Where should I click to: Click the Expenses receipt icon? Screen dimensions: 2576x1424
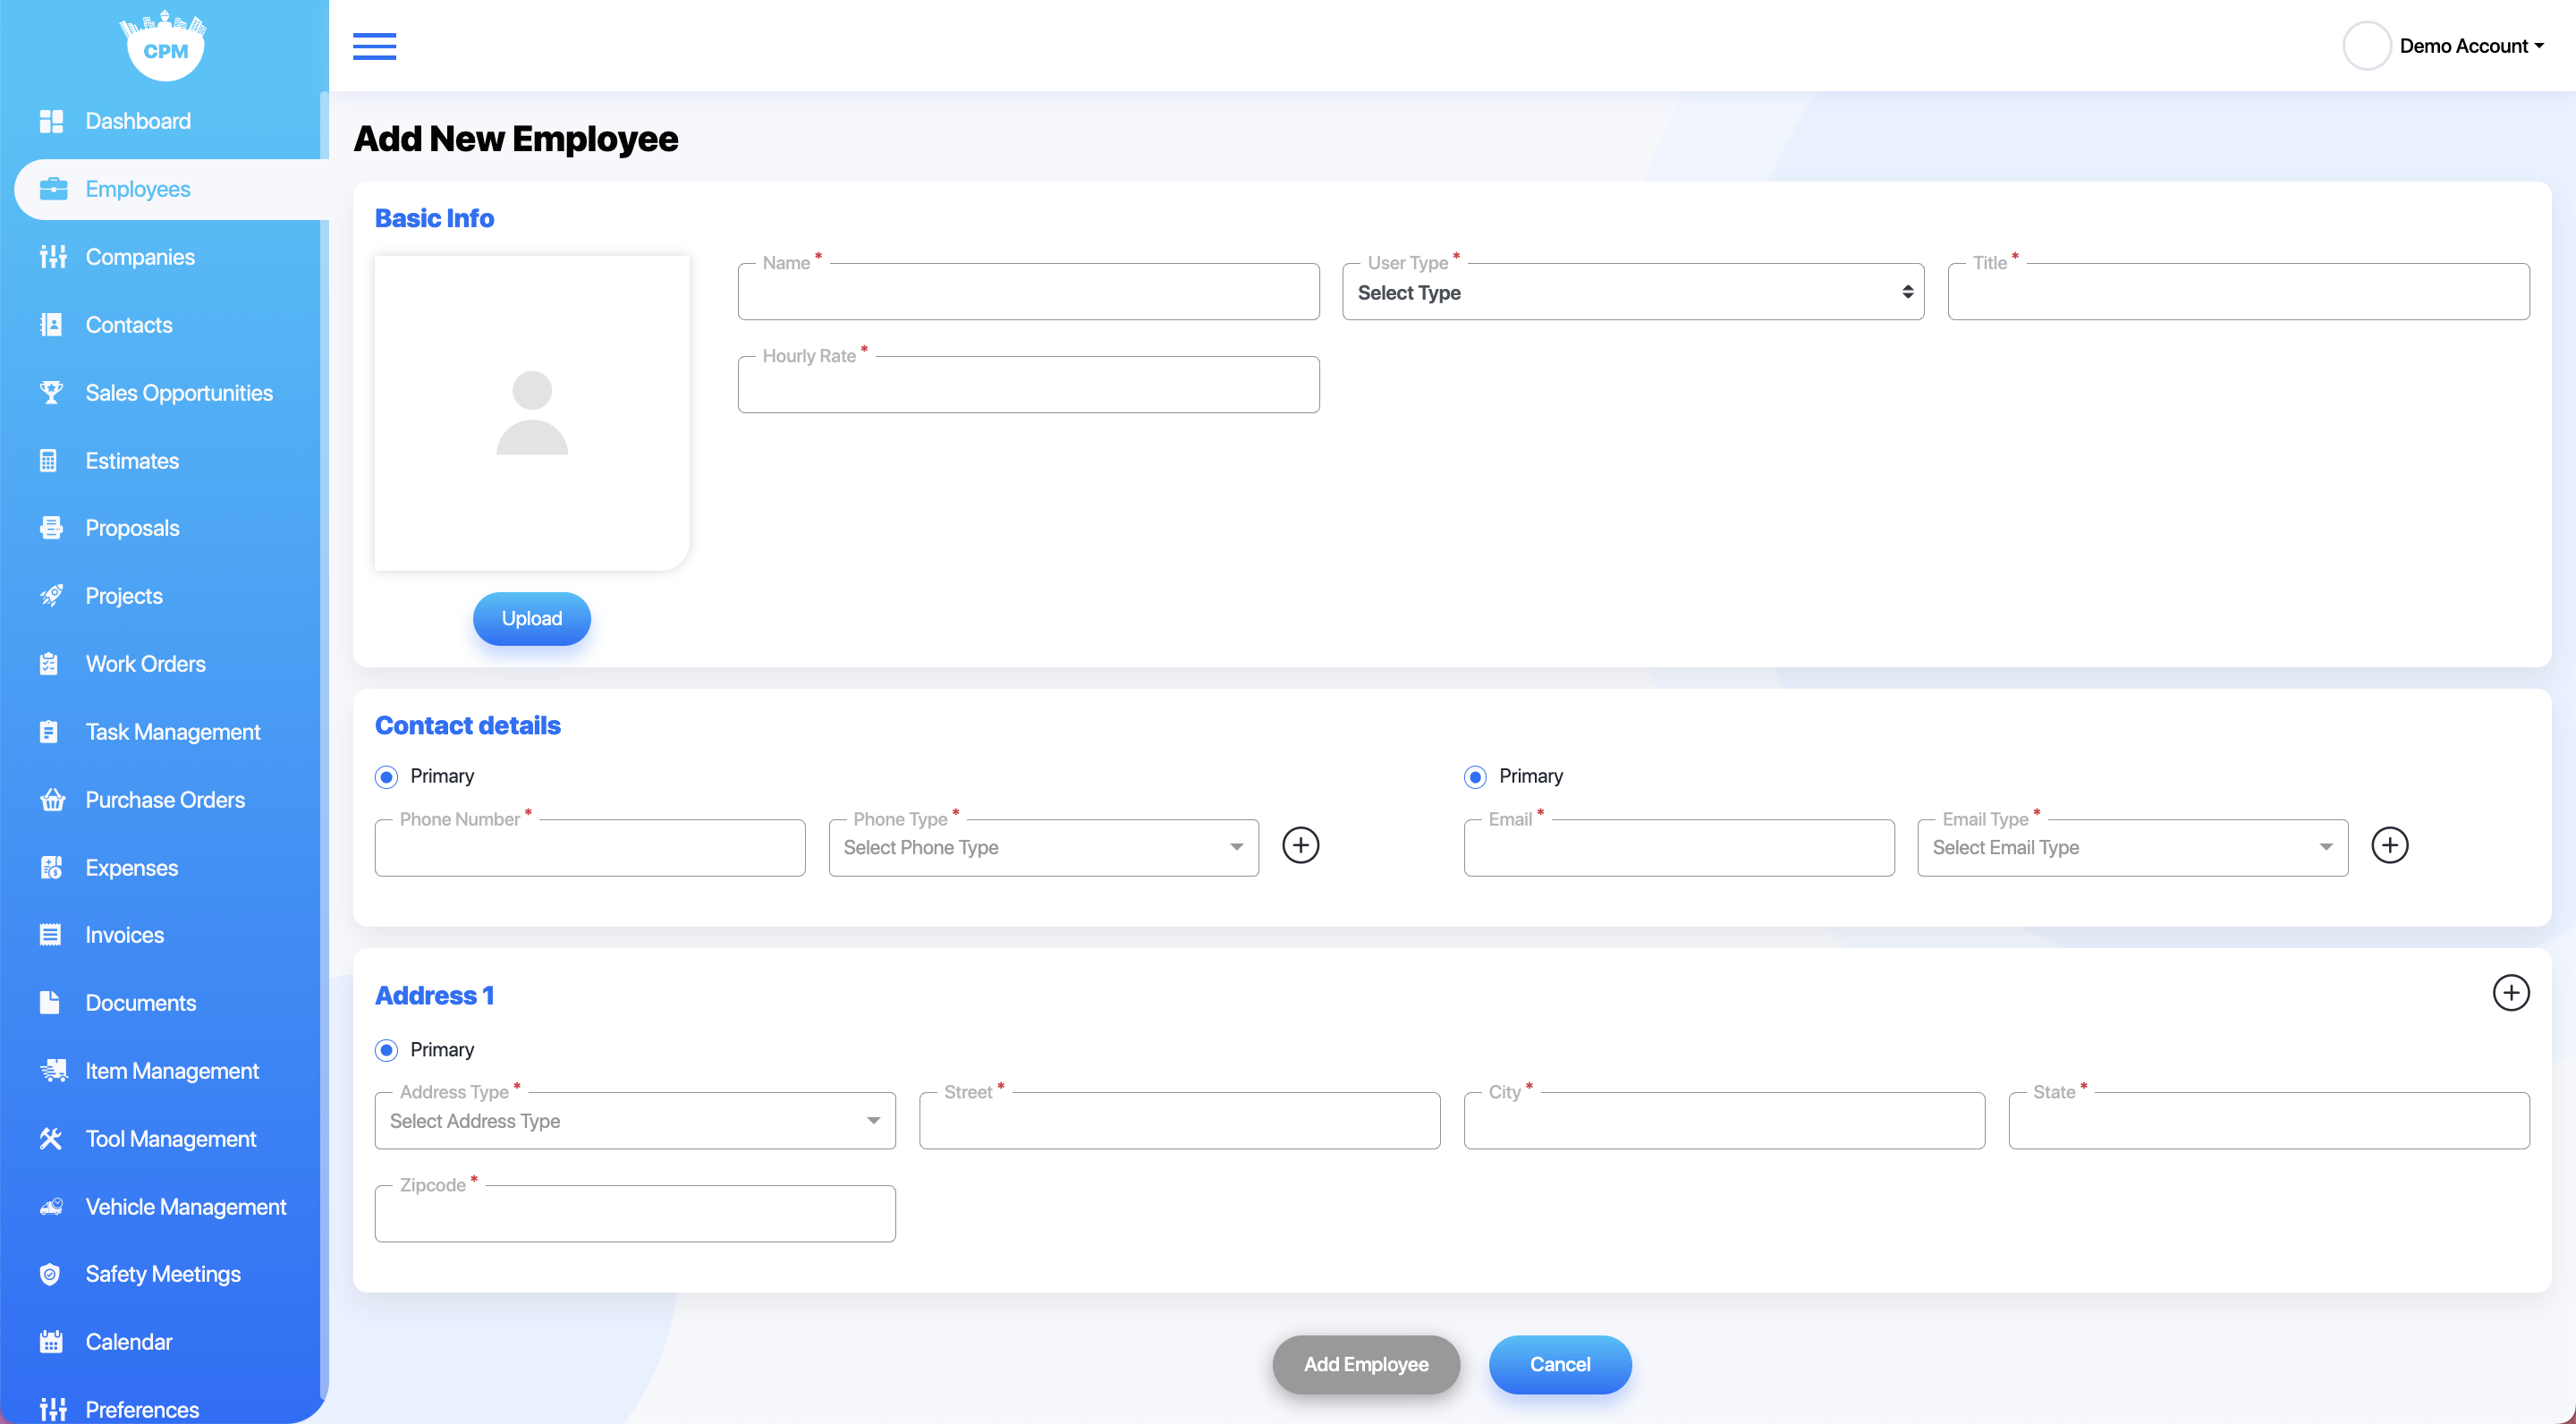tap(51, 868)
